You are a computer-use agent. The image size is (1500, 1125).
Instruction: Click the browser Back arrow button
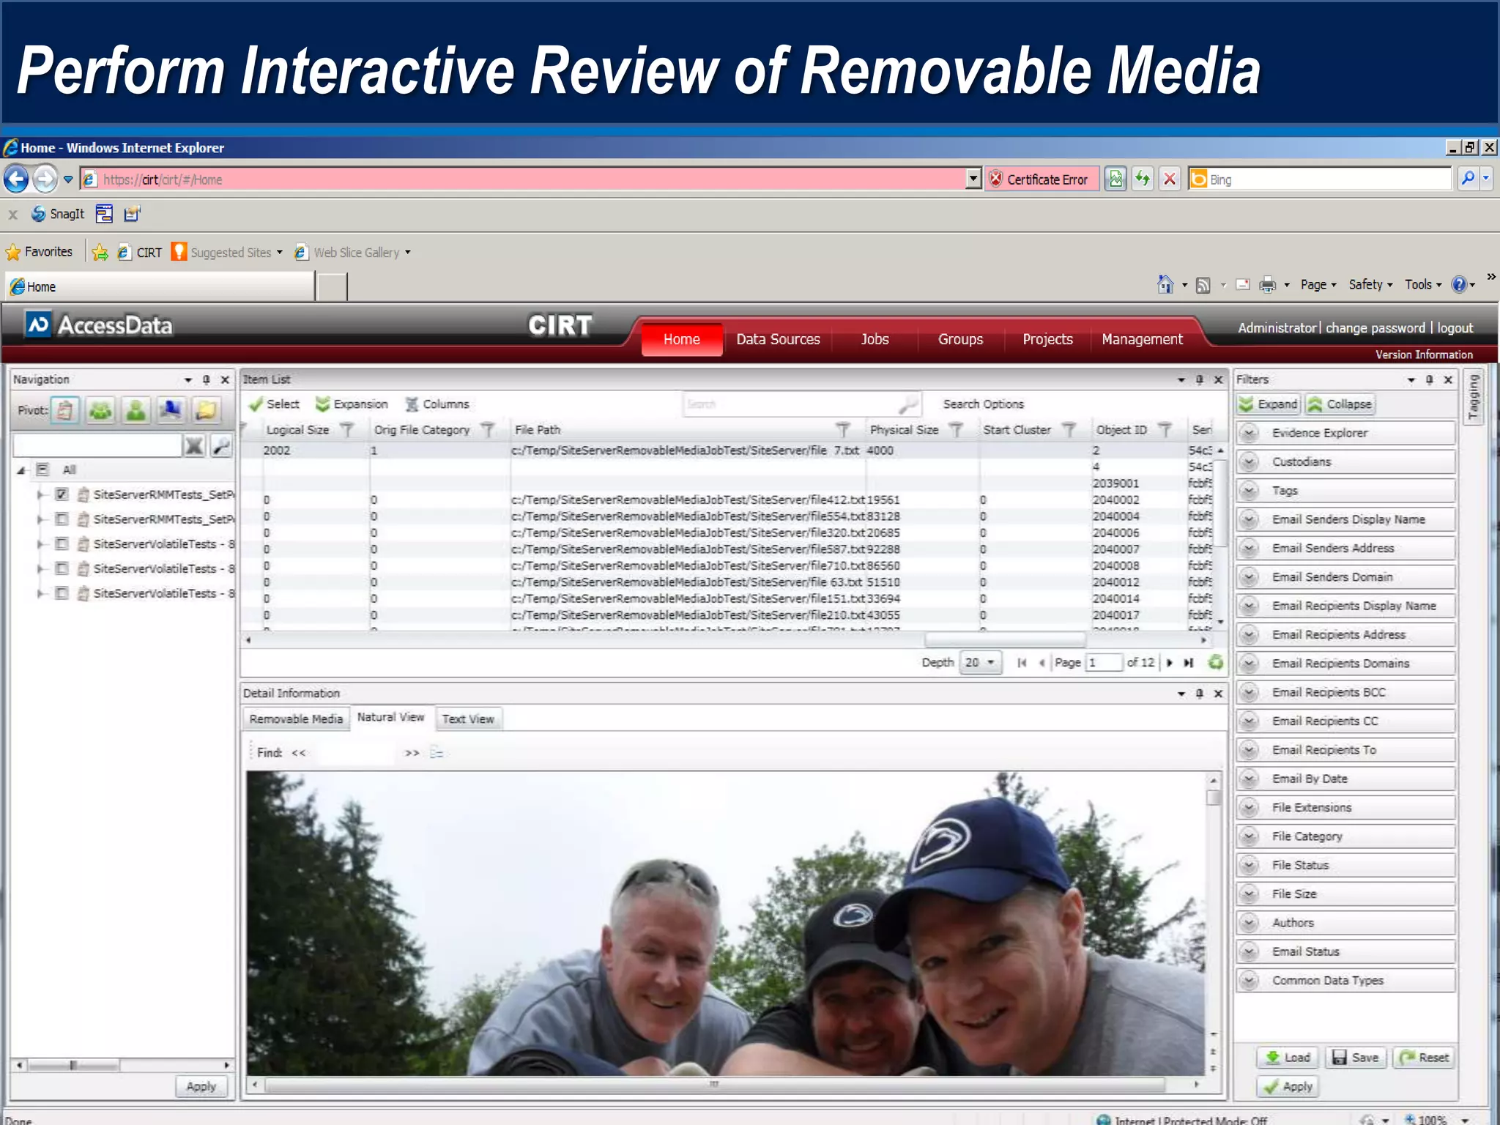tap(16, 179)
